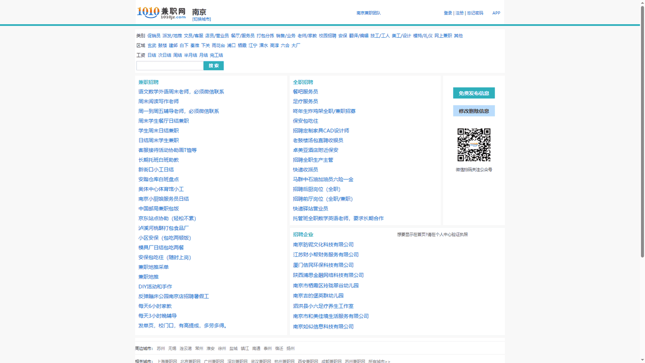Select the 网上兼职 category filter
Viewport: 645px width, 363px height.
coord(443,36)
